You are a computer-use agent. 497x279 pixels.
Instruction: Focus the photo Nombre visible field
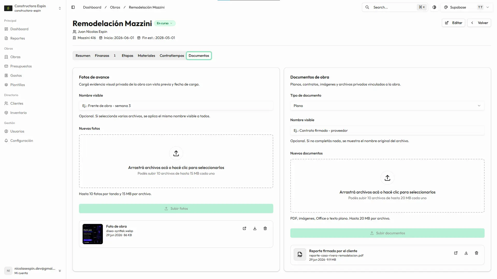pyautogui.click(x=176, y=106)
